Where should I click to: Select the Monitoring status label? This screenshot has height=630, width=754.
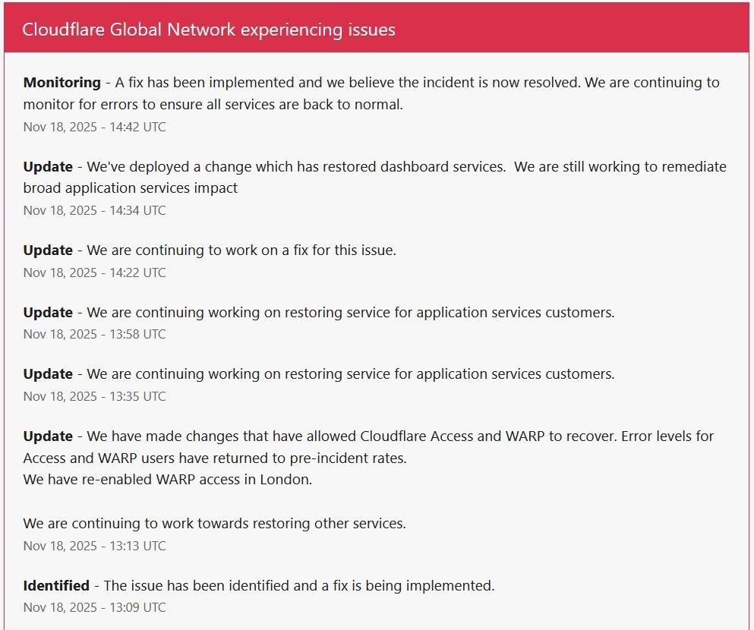[62, 82]
